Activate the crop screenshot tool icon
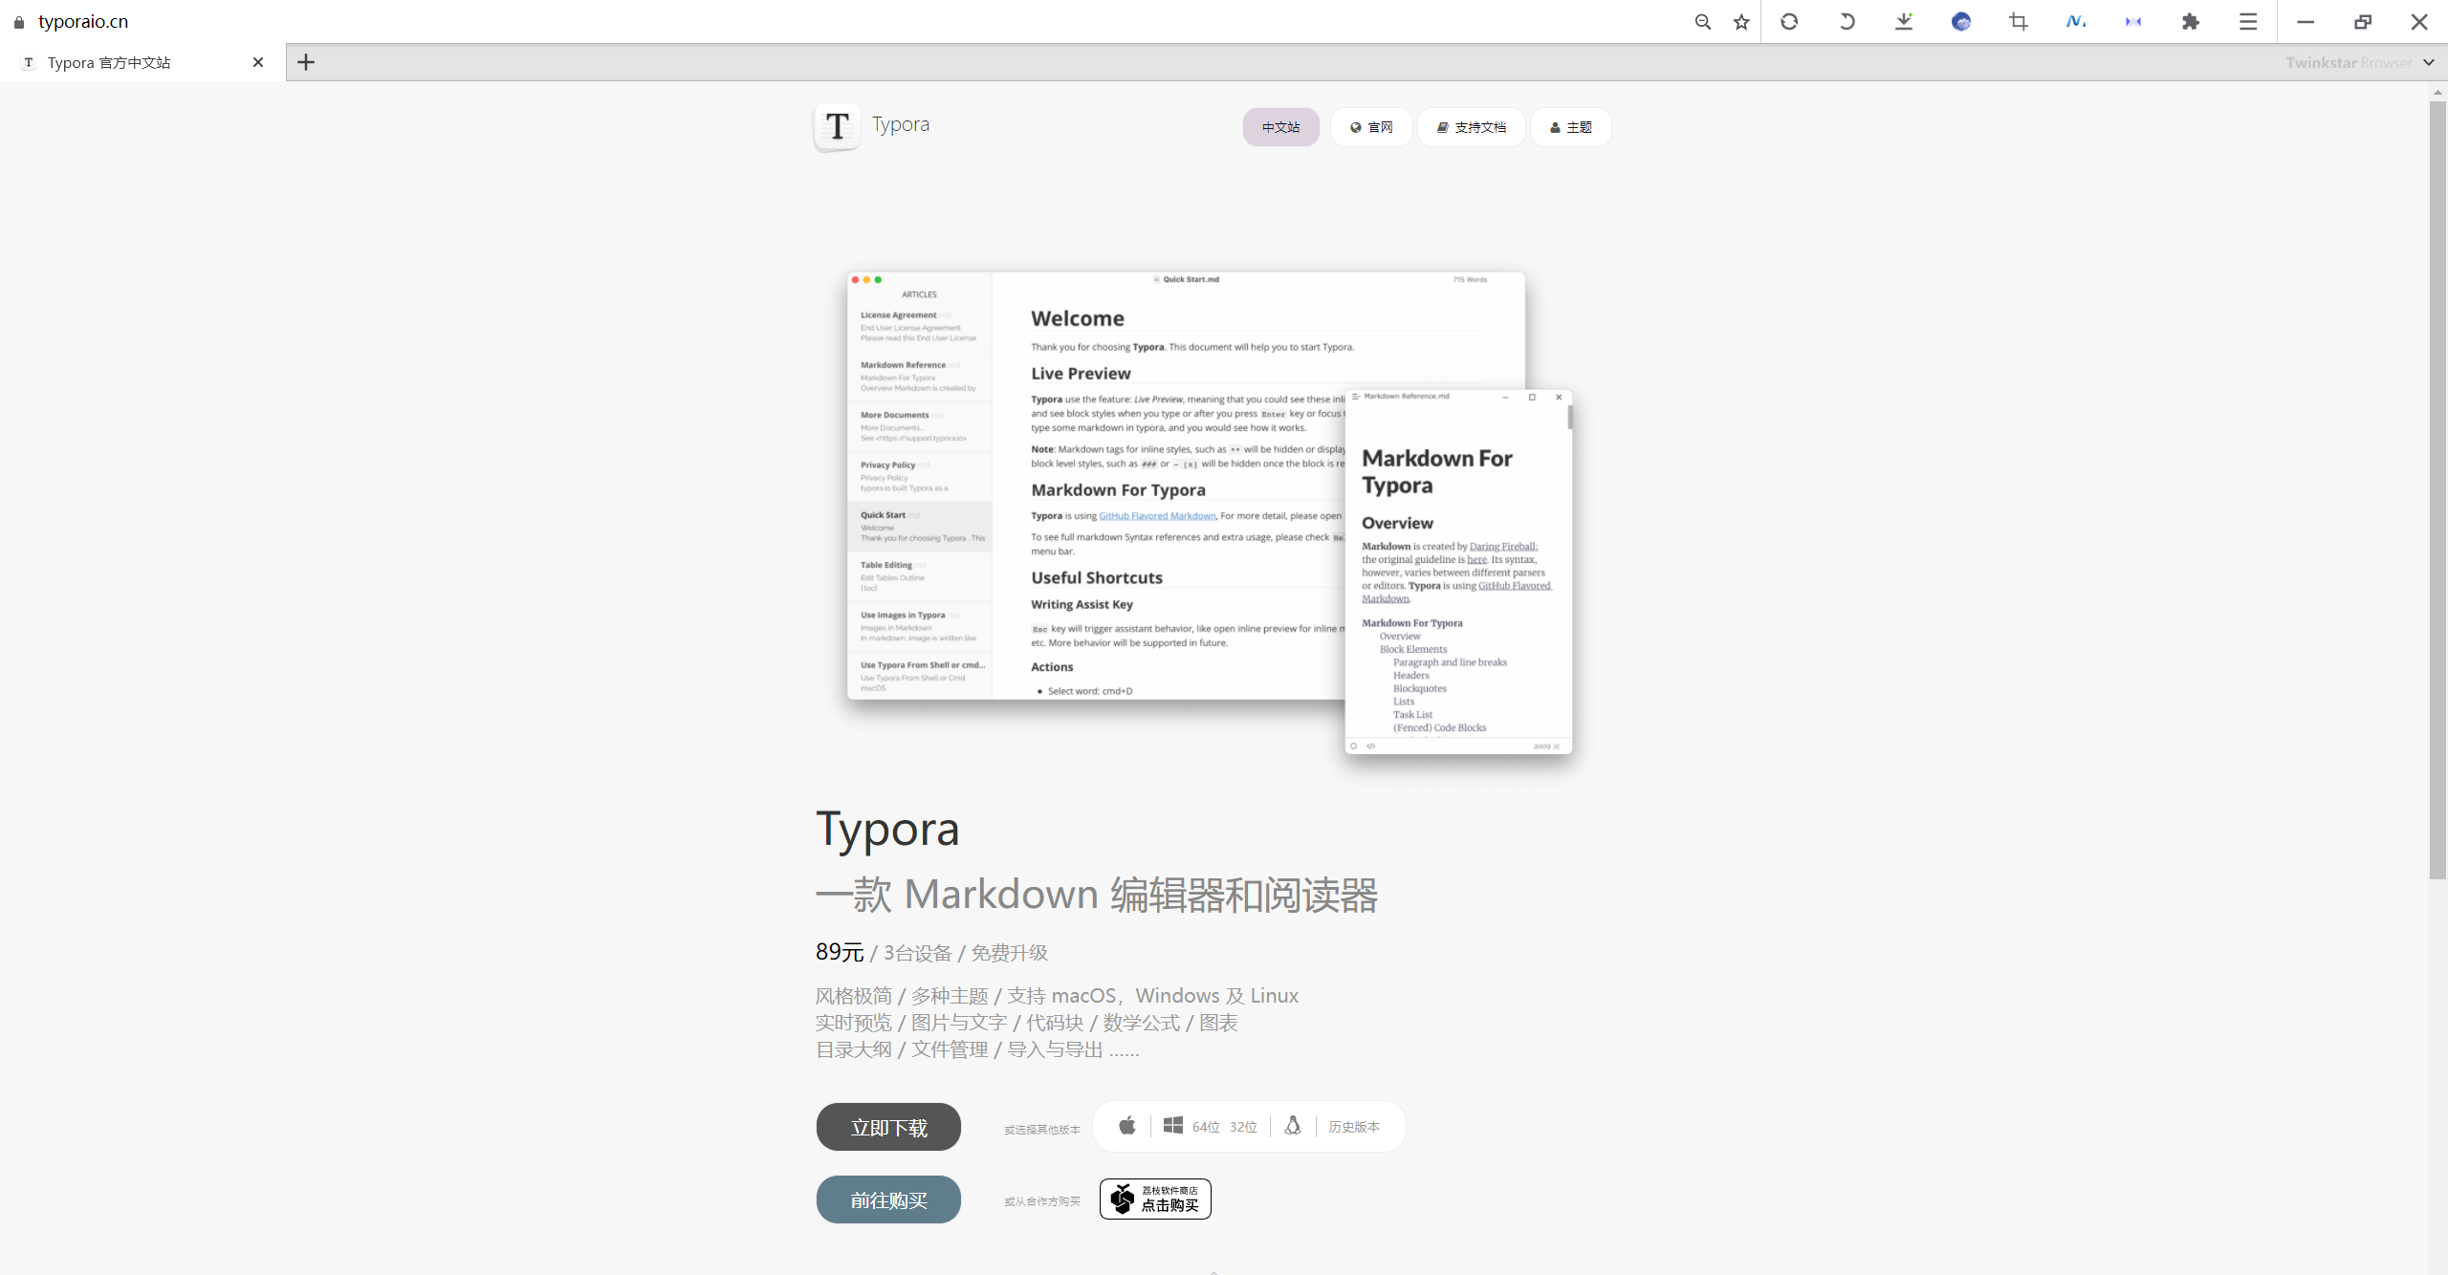The image size is (2448, 1275). [x=2019, y=21]
